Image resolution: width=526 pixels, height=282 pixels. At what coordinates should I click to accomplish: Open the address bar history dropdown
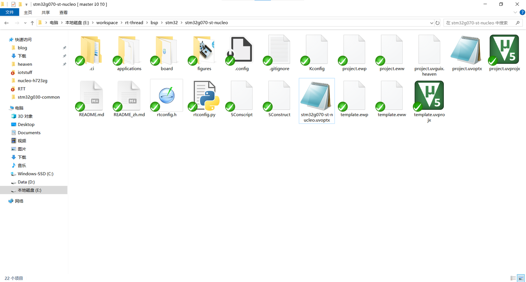(431, 23)
